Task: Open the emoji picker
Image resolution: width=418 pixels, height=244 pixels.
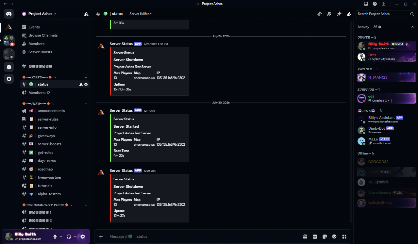Action: pyautogui.click(x=334, y=236)
